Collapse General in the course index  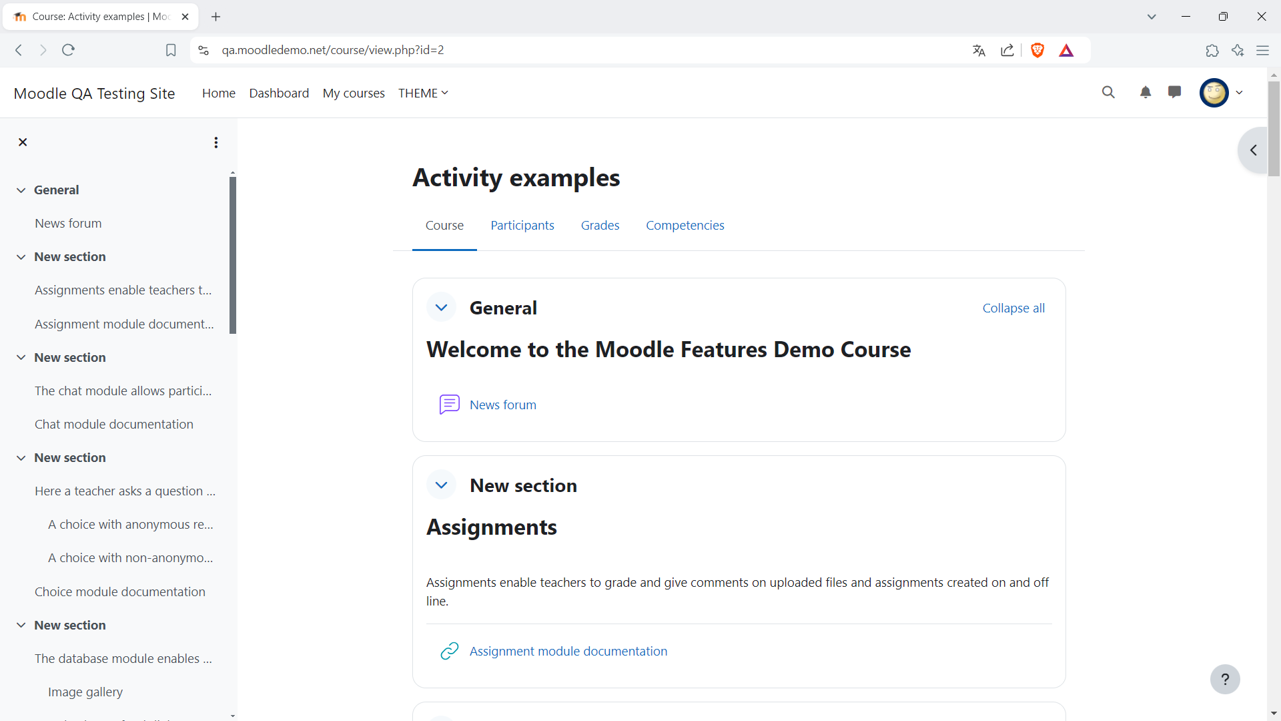[21, 190]
